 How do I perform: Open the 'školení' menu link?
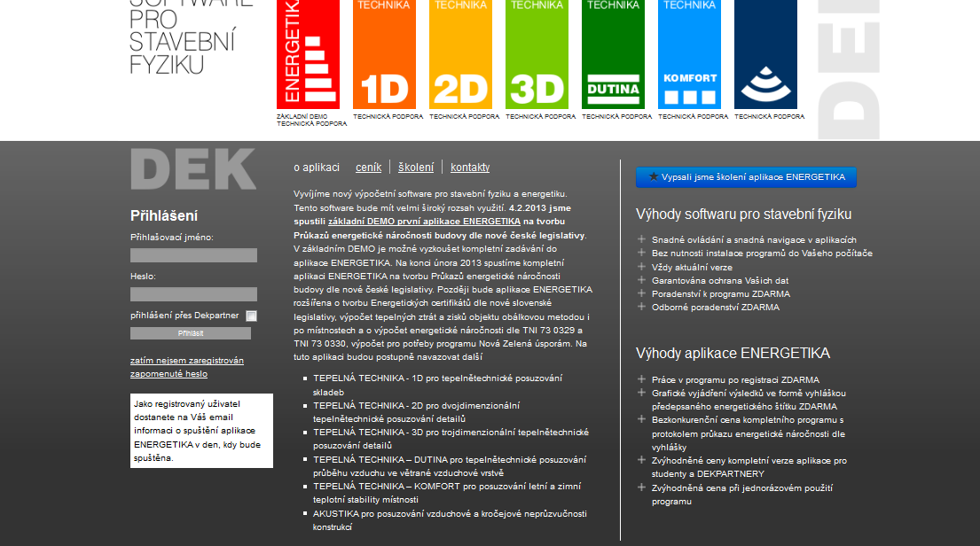point(416,168)
